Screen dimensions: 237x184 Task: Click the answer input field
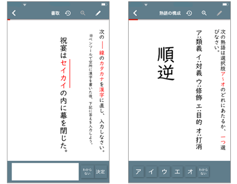45,172
